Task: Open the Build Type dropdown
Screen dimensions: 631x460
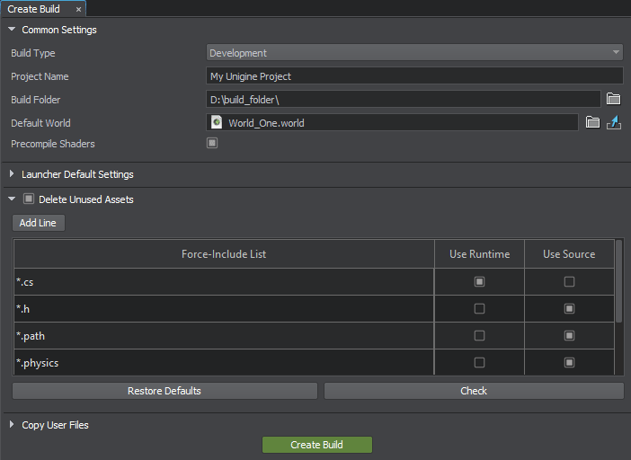Action: pos(414,53)
